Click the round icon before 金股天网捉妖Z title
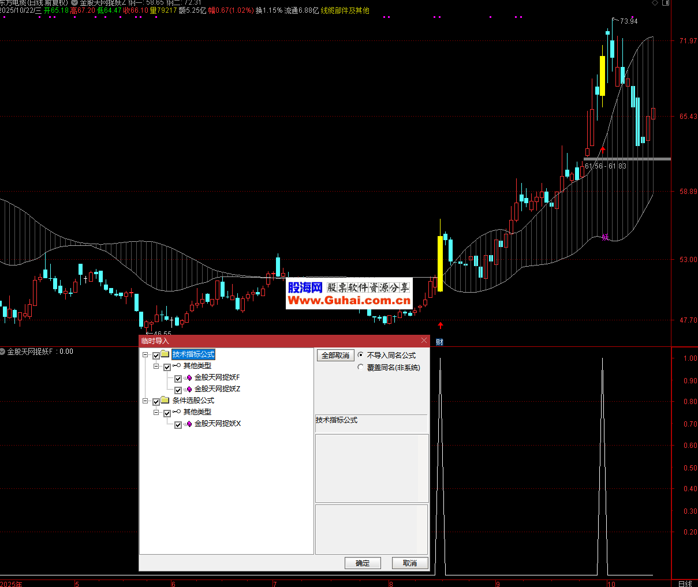The width and height of the screenshot is (698, 587). (x=74, y=3)
